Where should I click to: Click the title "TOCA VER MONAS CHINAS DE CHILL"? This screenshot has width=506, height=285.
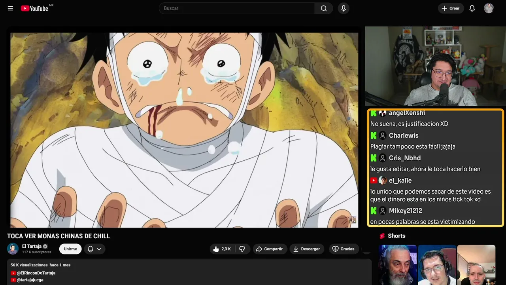point(59,236)
